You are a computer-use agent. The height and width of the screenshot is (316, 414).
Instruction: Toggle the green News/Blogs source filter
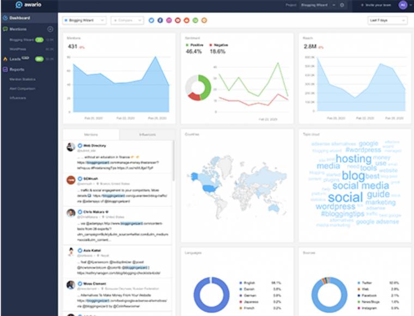196,20
